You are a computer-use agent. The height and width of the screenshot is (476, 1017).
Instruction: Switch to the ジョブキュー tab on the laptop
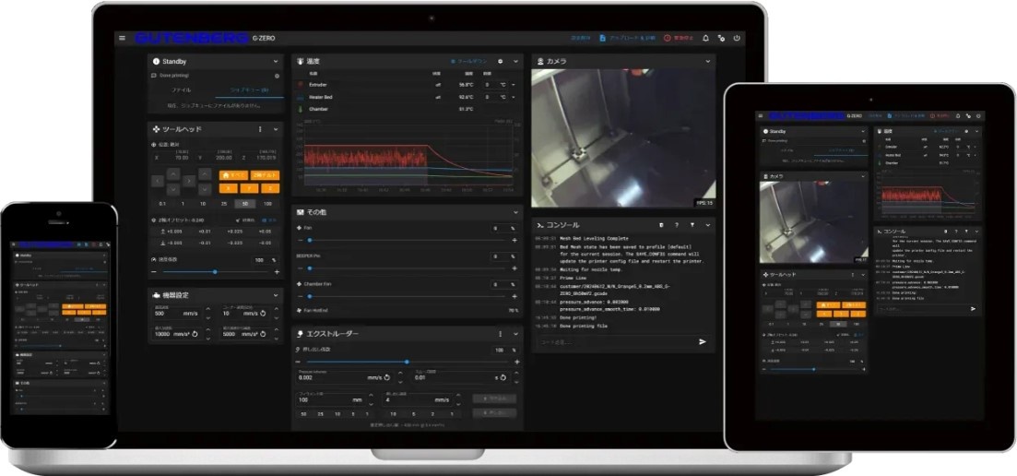(x=248, y=90)
